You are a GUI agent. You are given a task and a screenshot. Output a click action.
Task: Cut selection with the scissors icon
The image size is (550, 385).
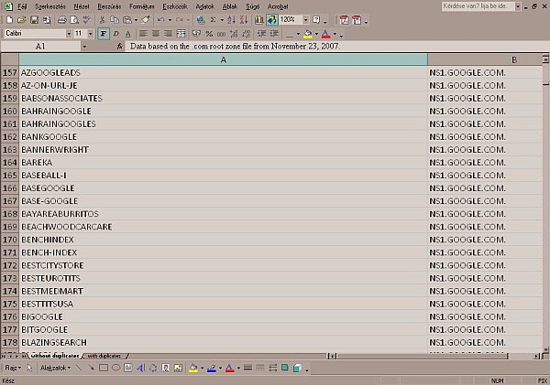click(102, 20)
